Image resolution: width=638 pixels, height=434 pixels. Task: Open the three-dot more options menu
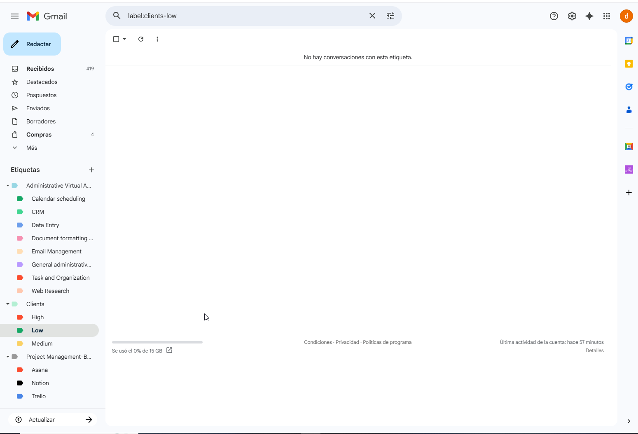tap(157, 39)
